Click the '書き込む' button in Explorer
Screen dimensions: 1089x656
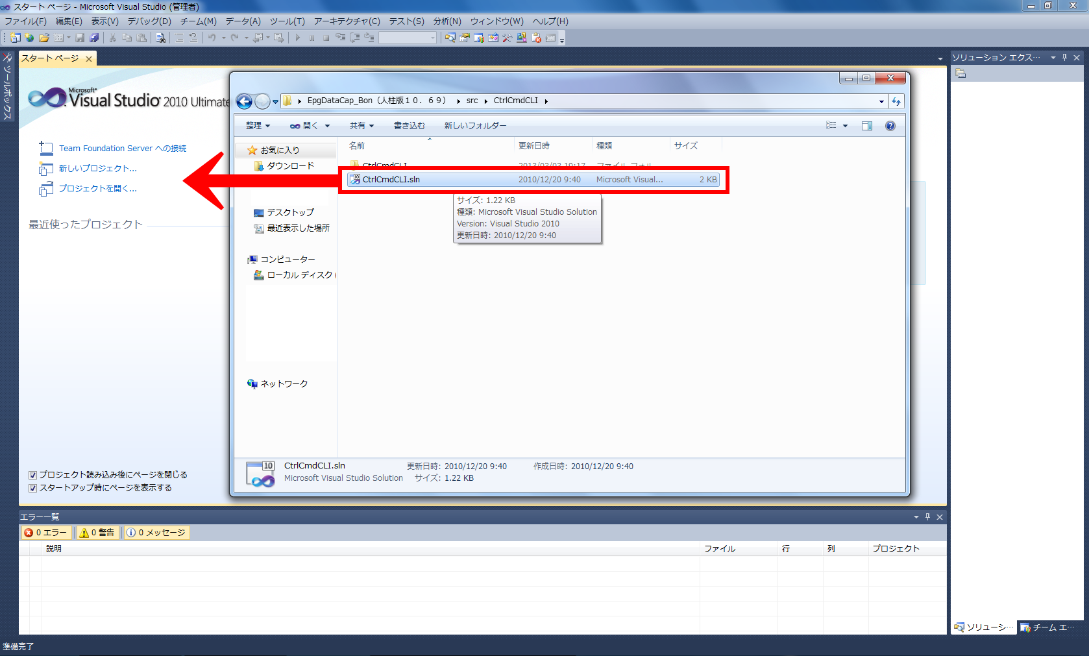click(410, 126)
